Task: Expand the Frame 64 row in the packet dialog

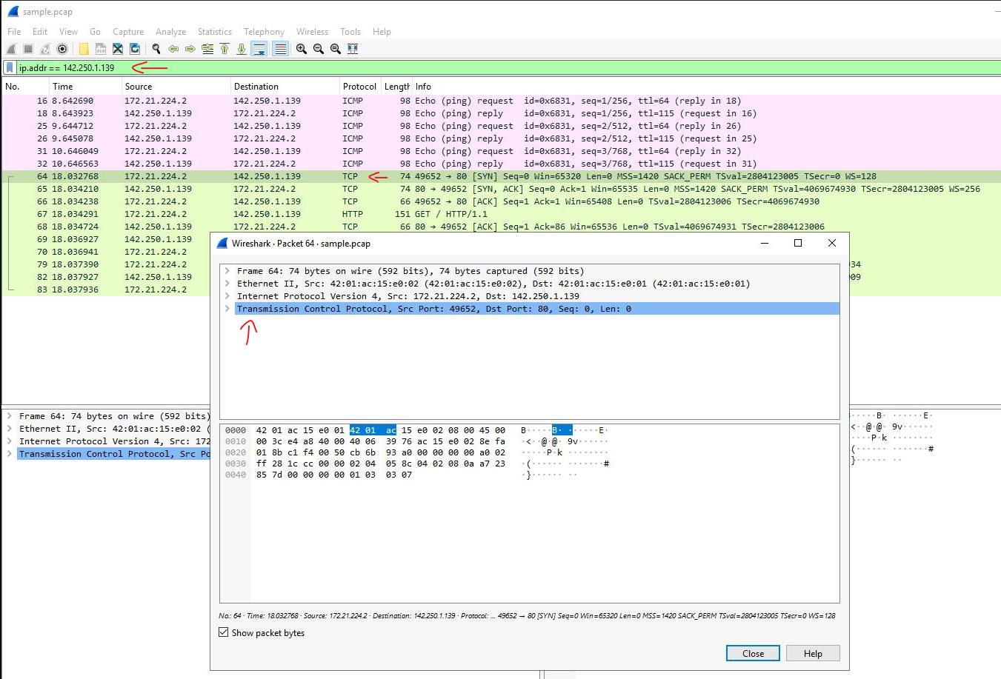Action: (227, 271)
